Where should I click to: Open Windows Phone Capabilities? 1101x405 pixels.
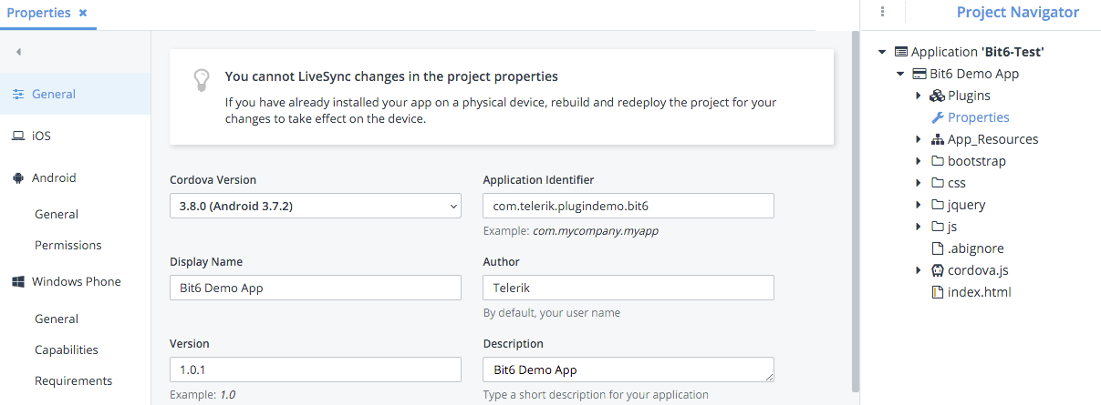coord(67,349)
